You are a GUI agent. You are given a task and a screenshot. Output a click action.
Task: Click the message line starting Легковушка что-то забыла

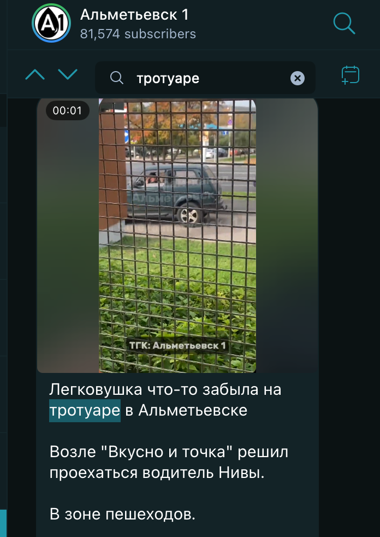tap(165, 390)
